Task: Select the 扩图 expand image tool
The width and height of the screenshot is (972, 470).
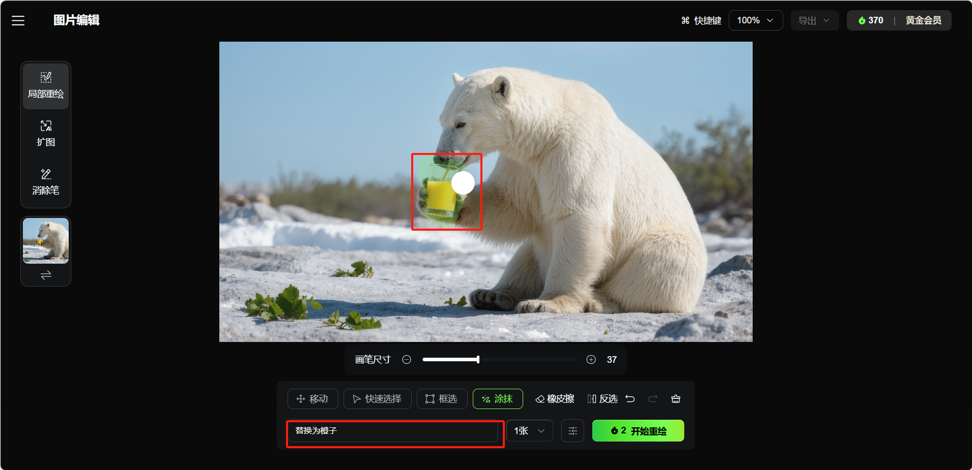Action: pyautogui.click(x=46, y=134)
